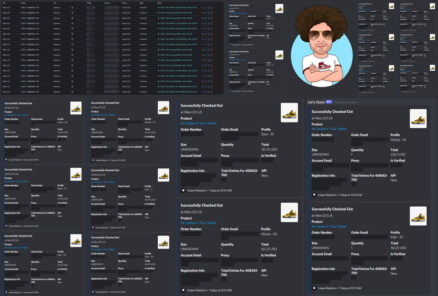Screen dimensions: 438x296
Task: Select the 'Today at 10:10 AM' timestamp beside BOT tag
Action: [x=345, y=102]
